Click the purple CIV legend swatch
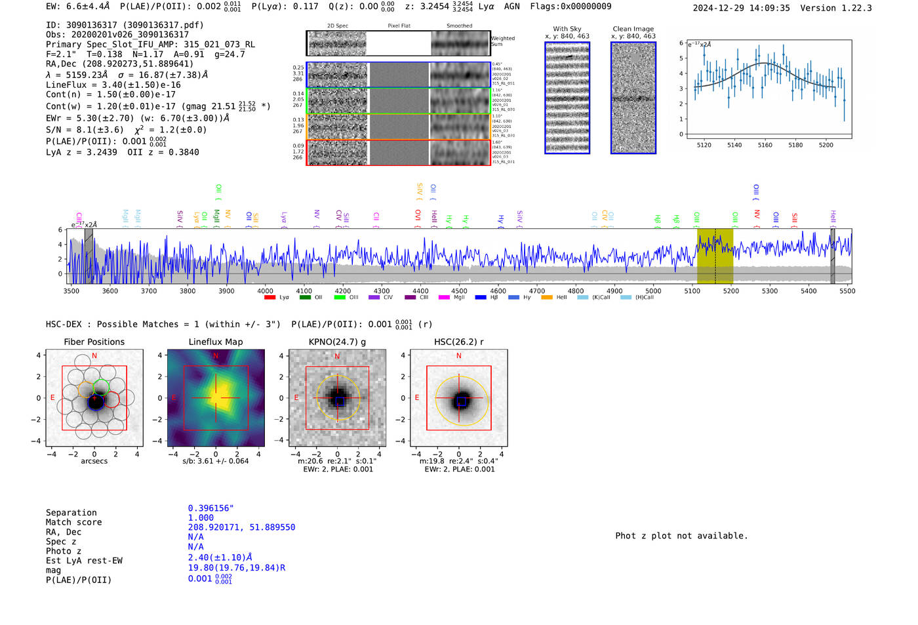Screen dimensions: 918x625 coord(374,298)
